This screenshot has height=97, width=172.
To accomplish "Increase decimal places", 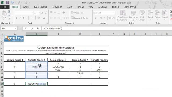I will pos(110,18).
